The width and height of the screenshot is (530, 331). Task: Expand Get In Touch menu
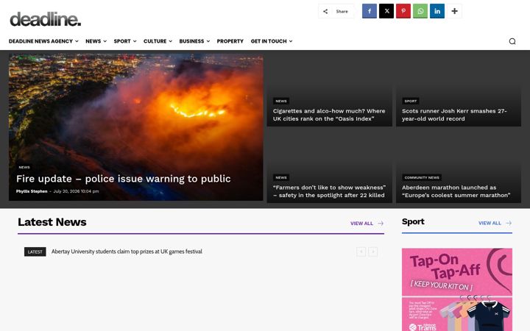[x=272, y=41]
